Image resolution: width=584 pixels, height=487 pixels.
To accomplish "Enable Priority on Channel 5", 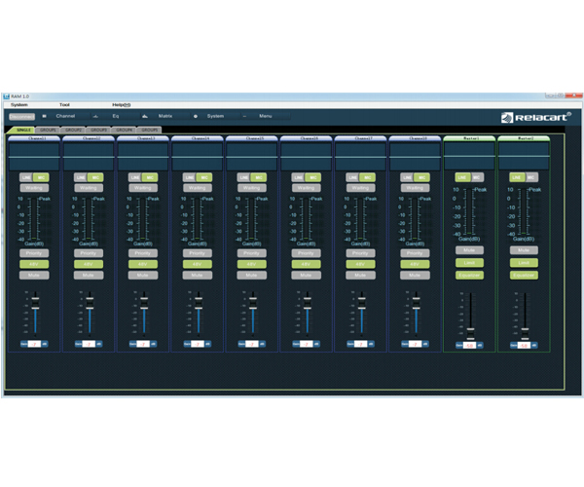I will 251,252.
